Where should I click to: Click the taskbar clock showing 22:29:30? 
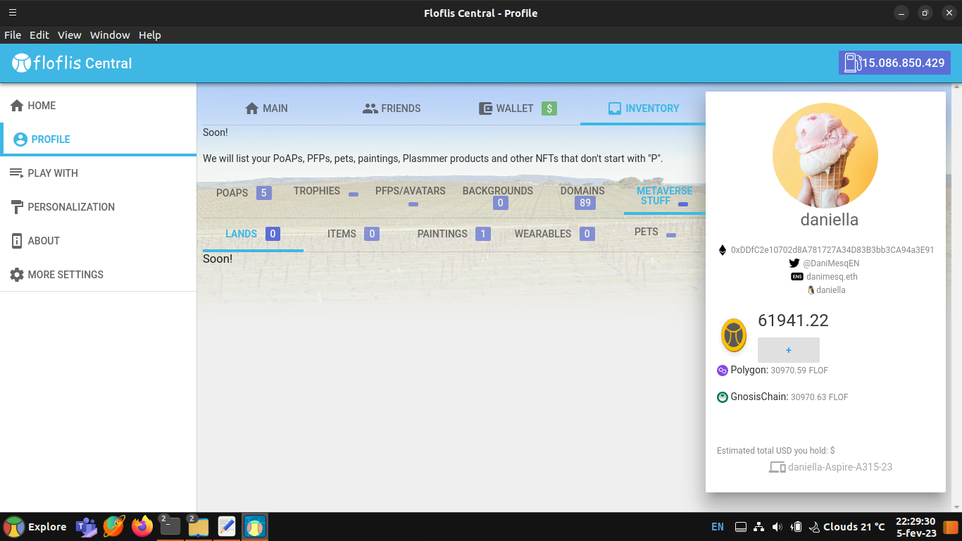coord(916,527)
